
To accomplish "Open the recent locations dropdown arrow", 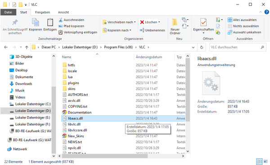I will point(21,47).
